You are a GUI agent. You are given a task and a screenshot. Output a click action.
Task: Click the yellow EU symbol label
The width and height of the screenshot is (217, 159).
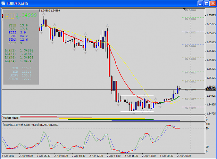[10, 16]
